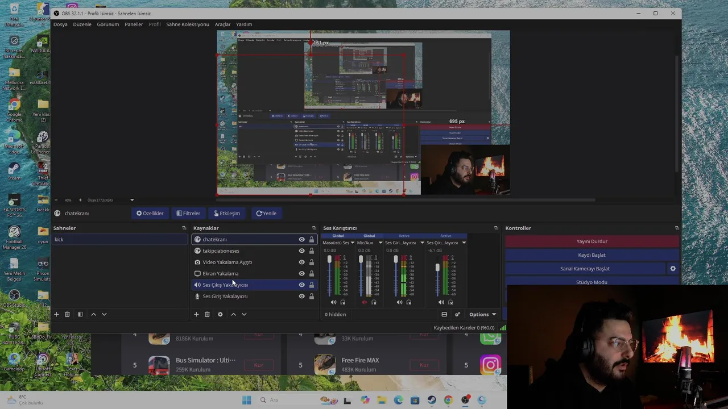Viewport: 728px width, 409px height.
Task: Select the takipciaboneses source row
Action: (x=254, y=251)
